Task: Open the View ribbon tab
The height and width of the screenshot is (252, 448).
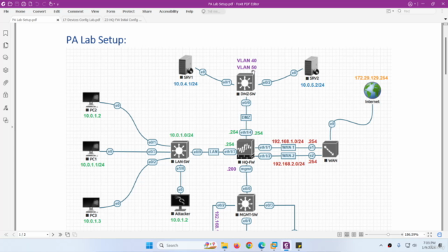Action: [x=95, y=11]
